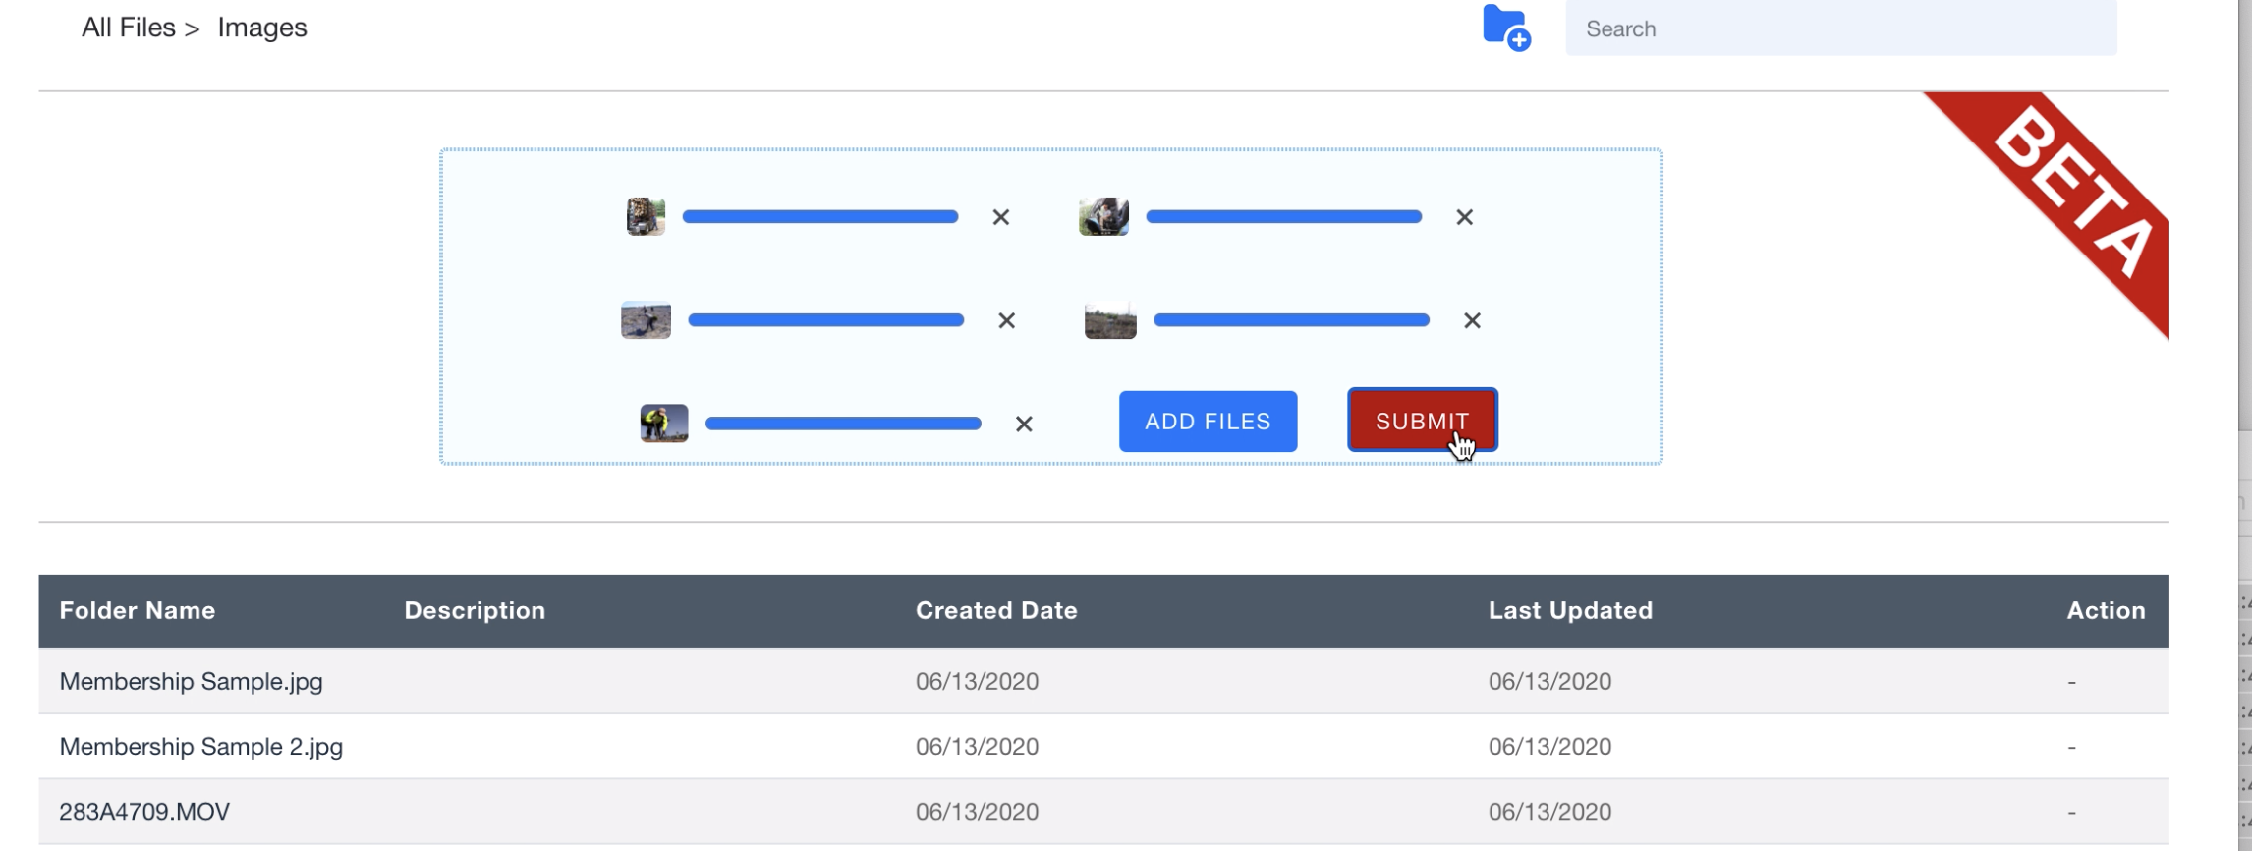Viewport: 2252px width, 851px height.
Task: Click the progress bar beside the log truck thumbnail
Action: 820,217
